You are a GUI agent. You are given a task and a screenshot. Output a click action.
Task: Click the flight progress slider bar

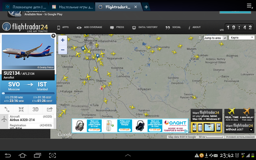tap(28, 93)
